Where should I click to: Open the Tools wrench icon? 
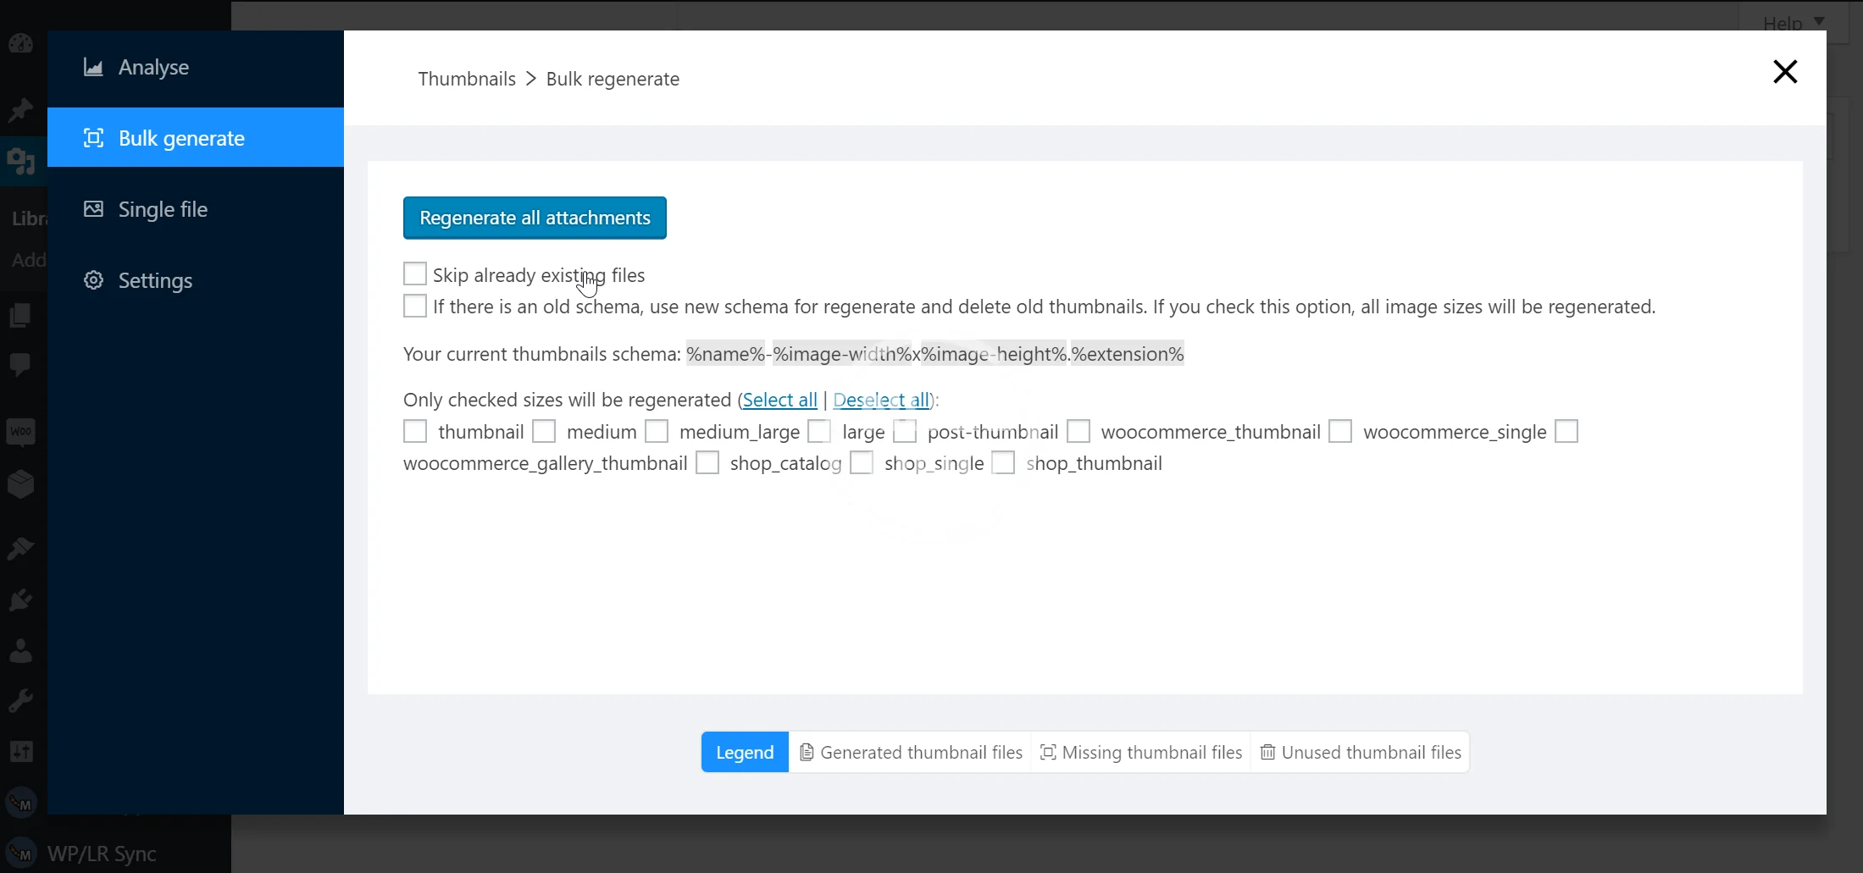pyautogui.click(x=21, y=701)
